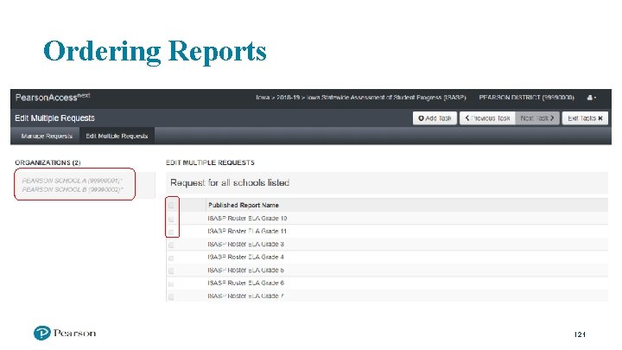Switch to Manage Requests tab

coord(47,137)
